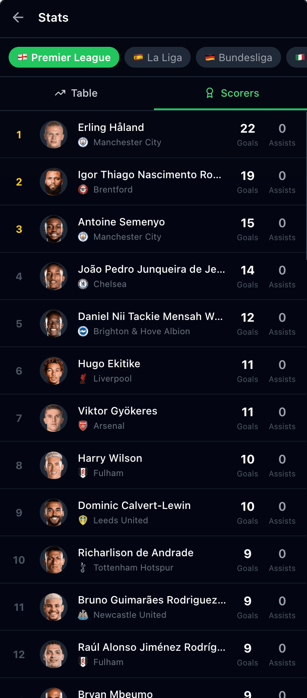Click the Leeds United crest icon

(83, 520)
